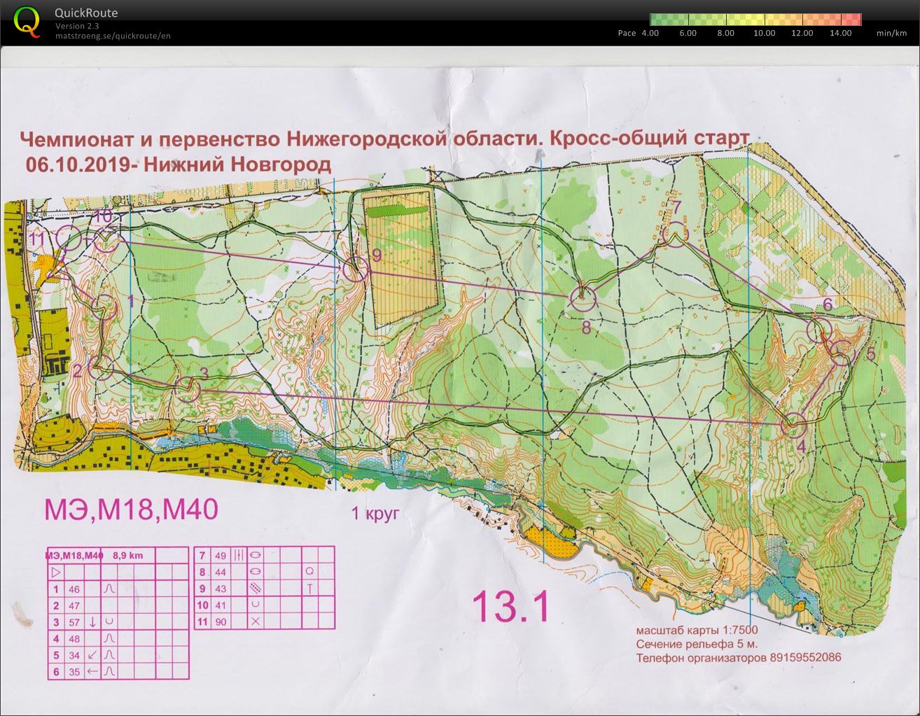Click the red end of the pace gradient
Viewport: 920px width, 716px height.
coord(856,20)
